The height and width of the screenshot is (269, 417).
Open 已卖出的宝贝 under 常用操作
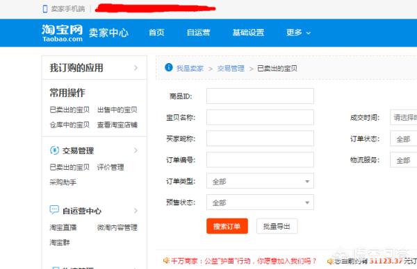point(69,110)
